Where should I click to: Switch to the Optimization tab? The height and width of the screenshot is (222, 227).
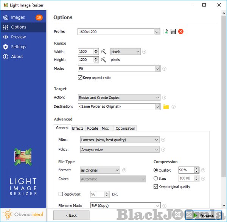[x=125, y=128]
